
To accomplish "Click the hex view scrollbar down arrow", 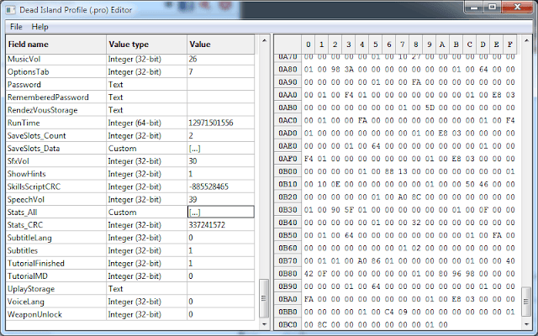I will click(526, 323).
